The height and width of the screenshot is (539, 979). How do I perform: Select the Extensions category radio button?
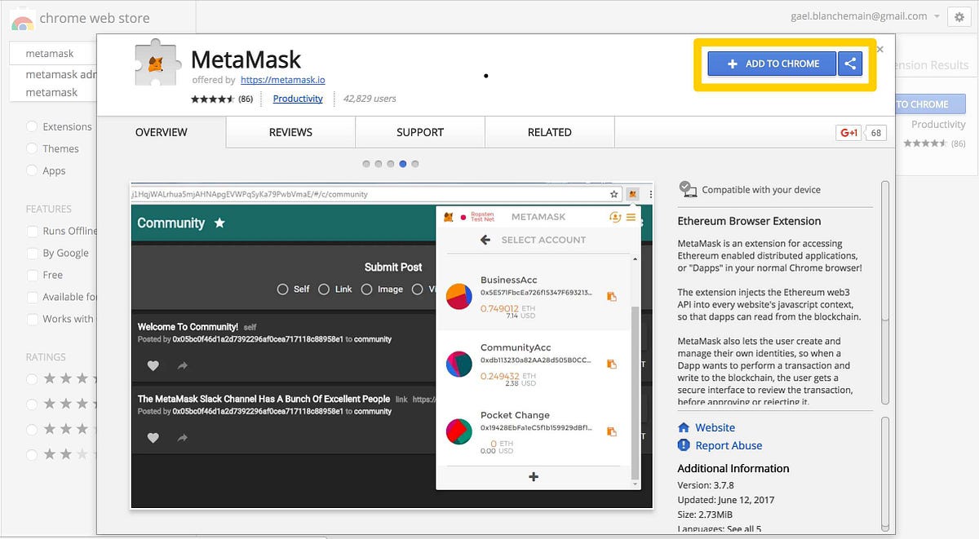(33, 126)
